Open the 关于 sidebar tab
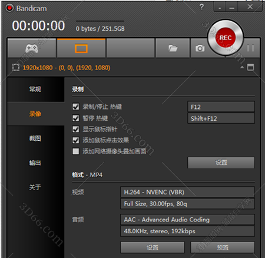Viewport: 265px width, 258px height. pyautogui.click(x=35, y=187)
